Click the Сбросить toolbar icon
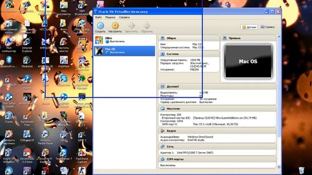 [x=147, y=28]
